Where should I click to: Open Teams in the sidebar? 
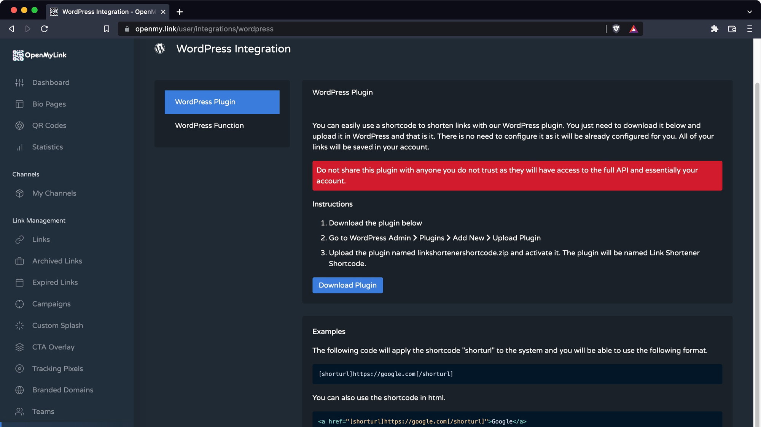(x=43, y=411)
